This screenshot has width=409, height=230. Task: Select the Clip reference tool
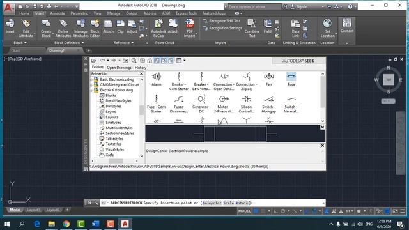120,26
